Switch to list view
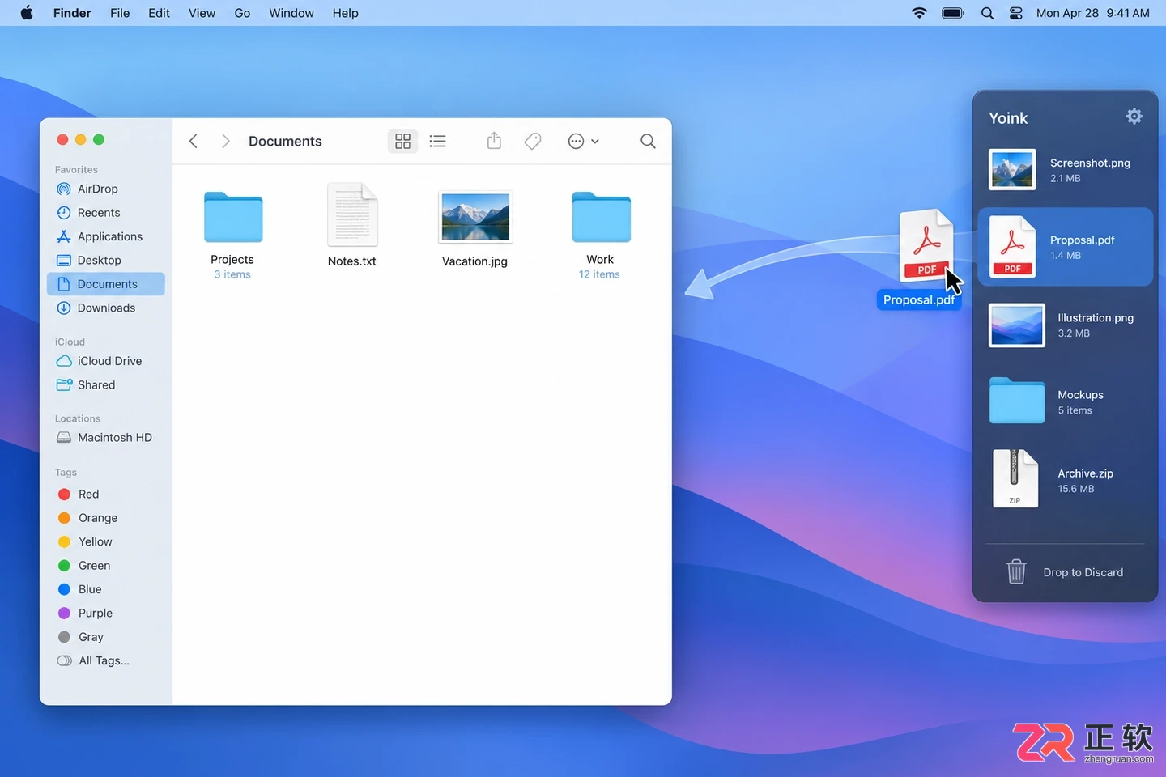1166x777 pixels. tap(438, 141)
